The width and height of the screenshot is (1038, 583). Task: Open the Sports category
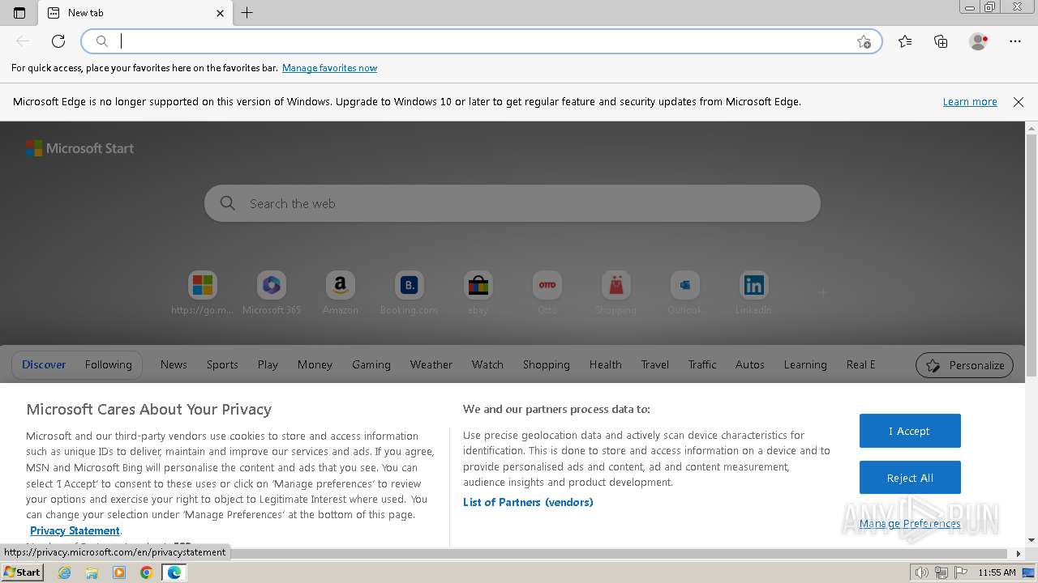point(222,365)
